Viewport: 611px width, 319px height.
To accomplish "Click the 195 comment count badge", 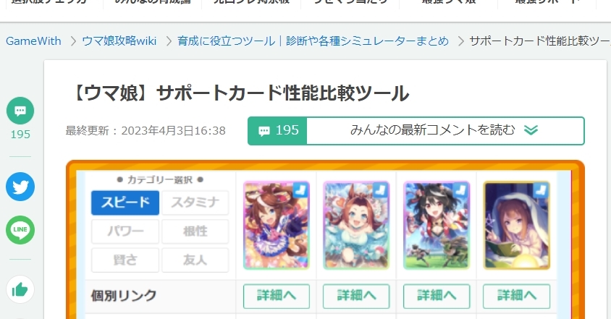I will [277, 130].
